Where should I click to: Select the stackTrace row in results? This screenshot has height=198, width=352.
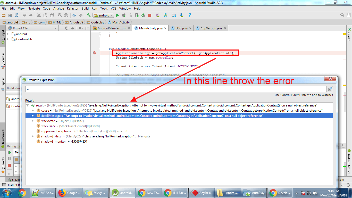179,126
